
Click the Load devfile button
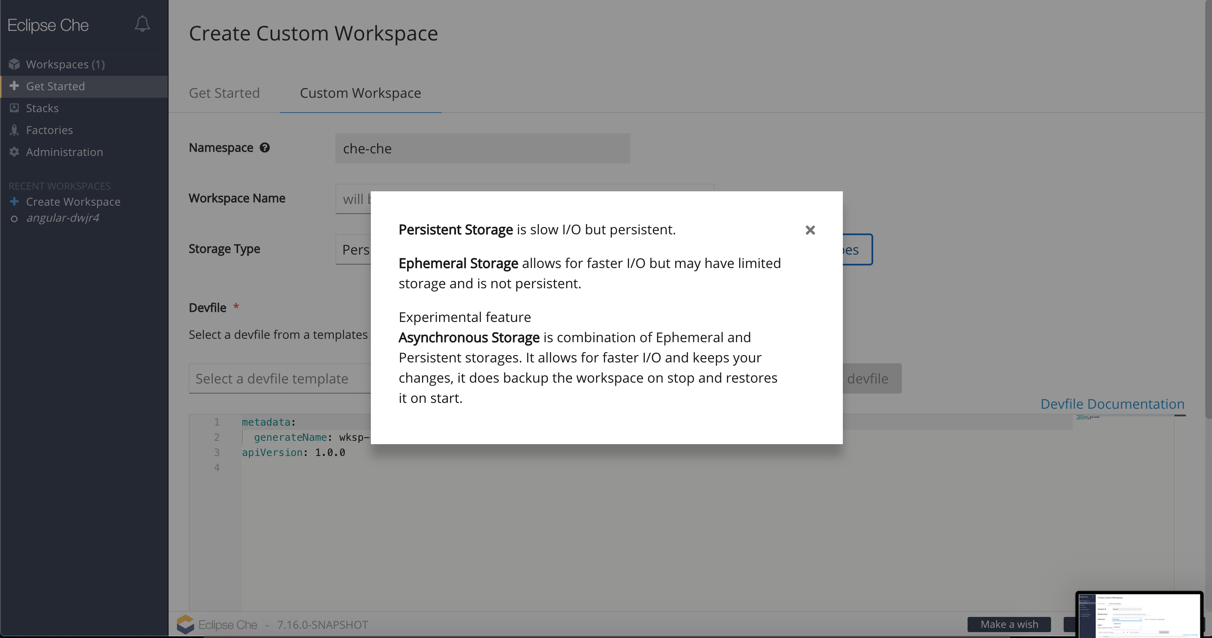coord(872,378)
